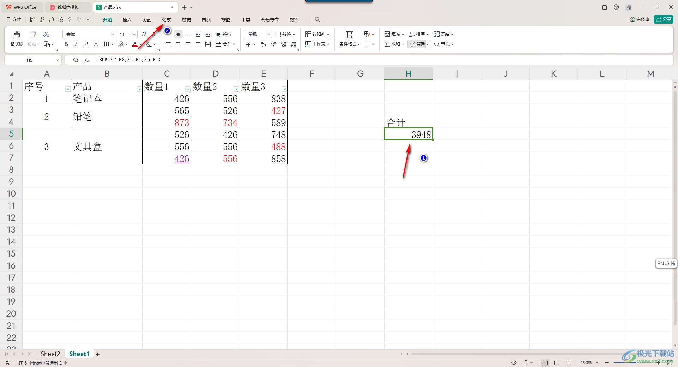
Task: Click the decrease decimal places icon
Action: tap(293, 44)
